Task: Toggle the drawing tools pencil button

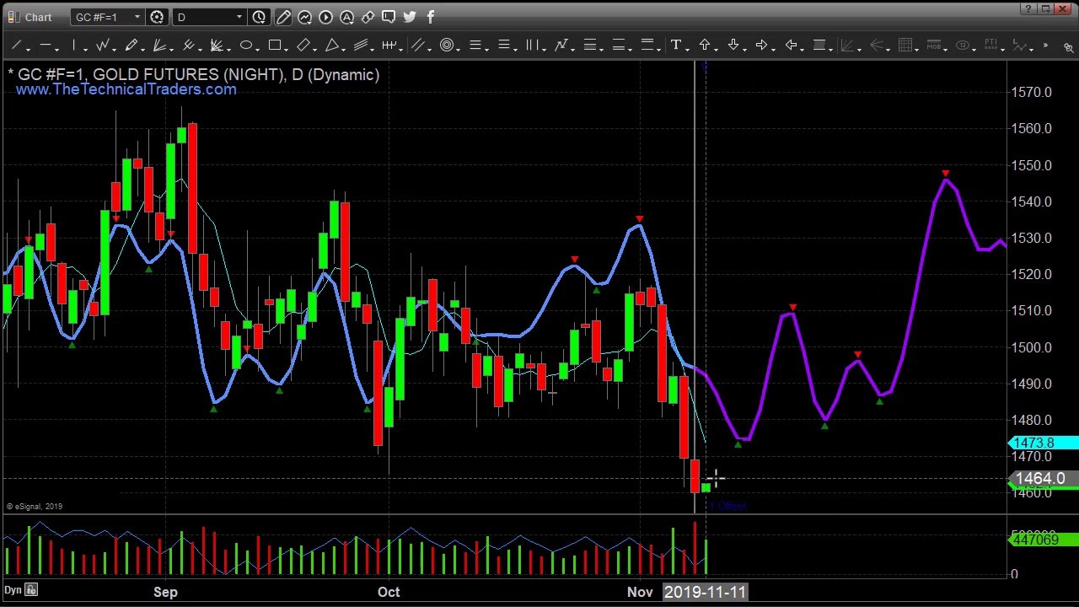Action: coord(283,17)
